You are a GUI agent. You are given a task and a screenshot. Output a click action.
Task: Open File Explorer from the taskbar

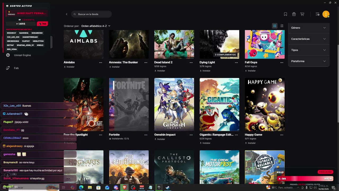(x=90, y=187)
